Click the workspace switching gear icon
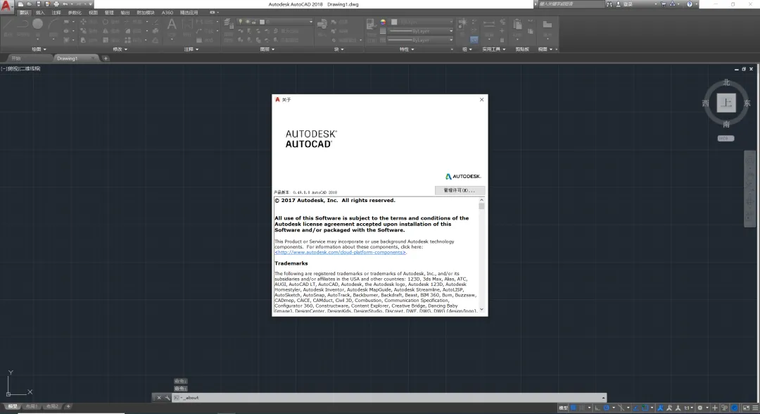This screenshot has width=760, height=414. (700, 408)
